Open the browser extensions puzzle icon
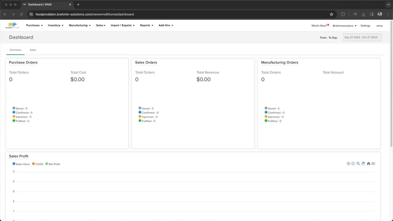Image resolution: width=393 pixels, height=221 pixels. click(x=343, y=14)
